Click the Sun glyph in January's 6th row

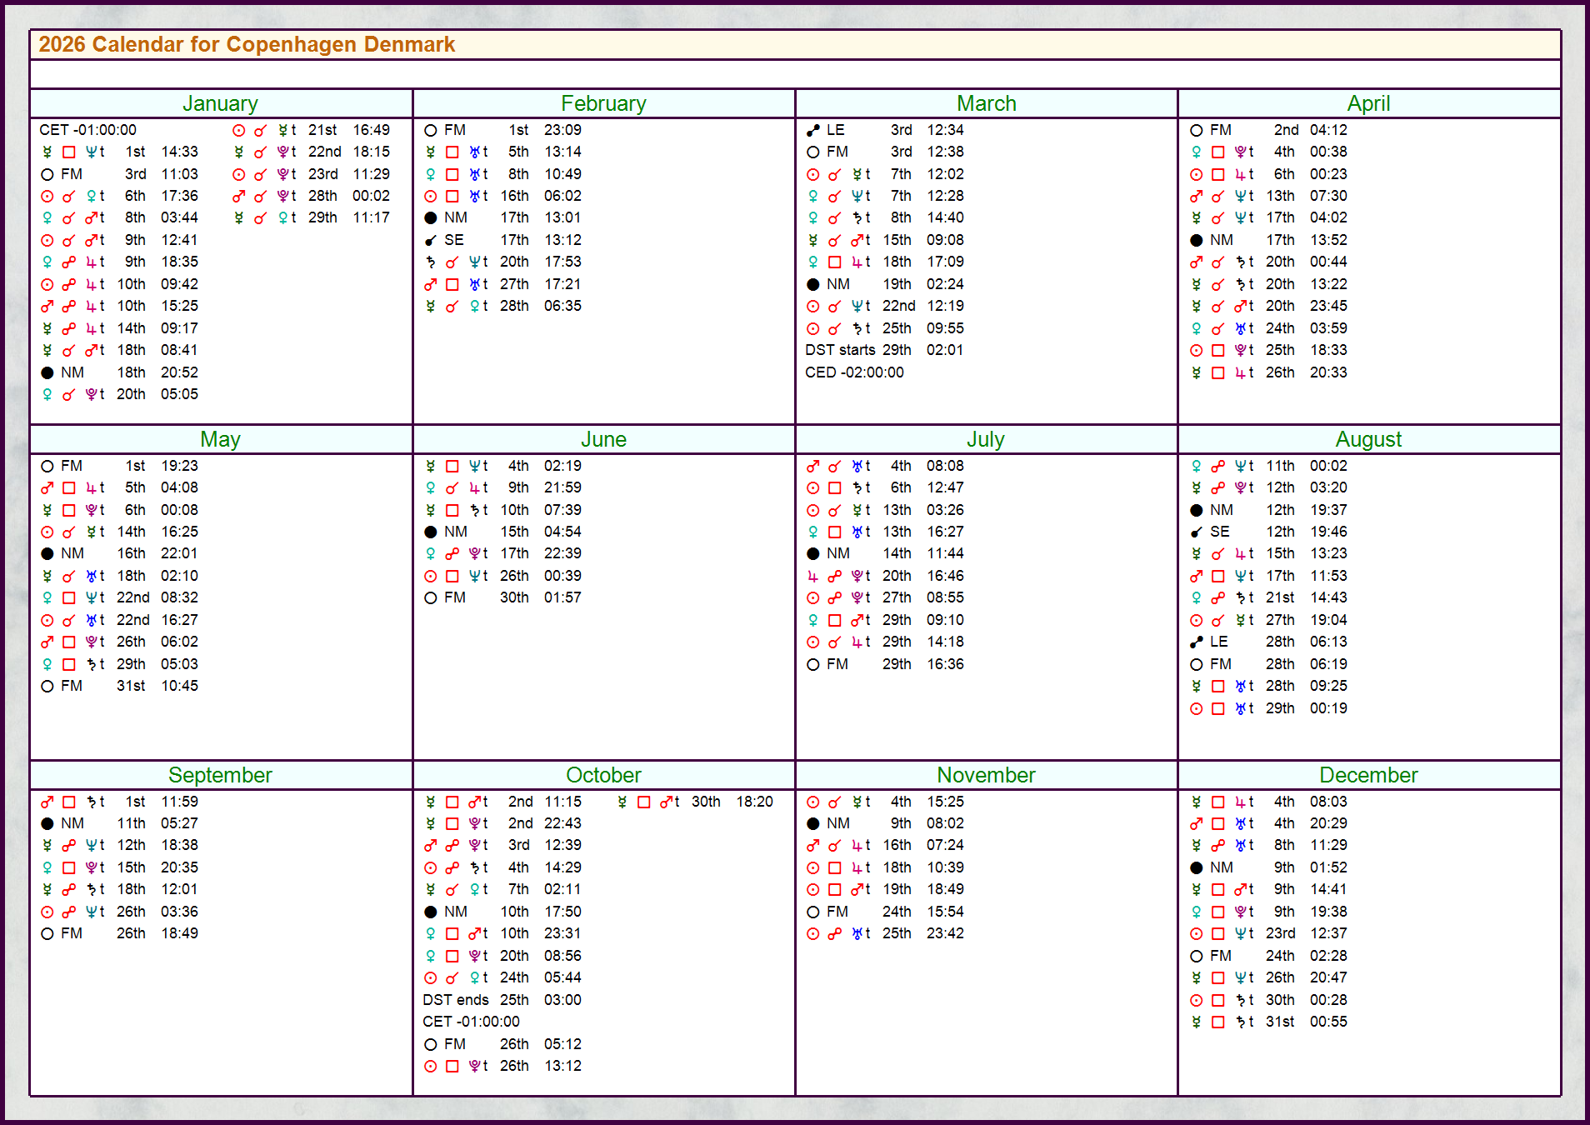point(47,196)
